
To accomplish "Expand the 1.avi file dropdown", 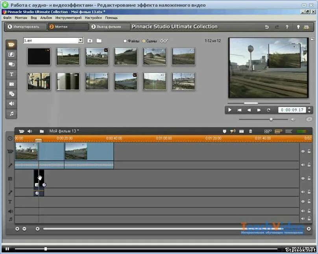I will pyautogui.click(x=81, y=40).
